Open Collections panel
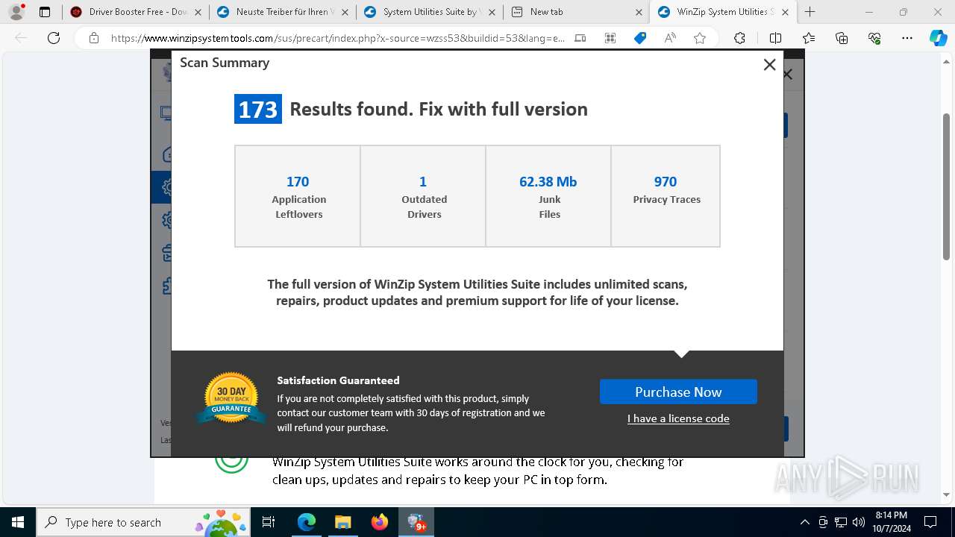955x537 pixels. point(842,38)
